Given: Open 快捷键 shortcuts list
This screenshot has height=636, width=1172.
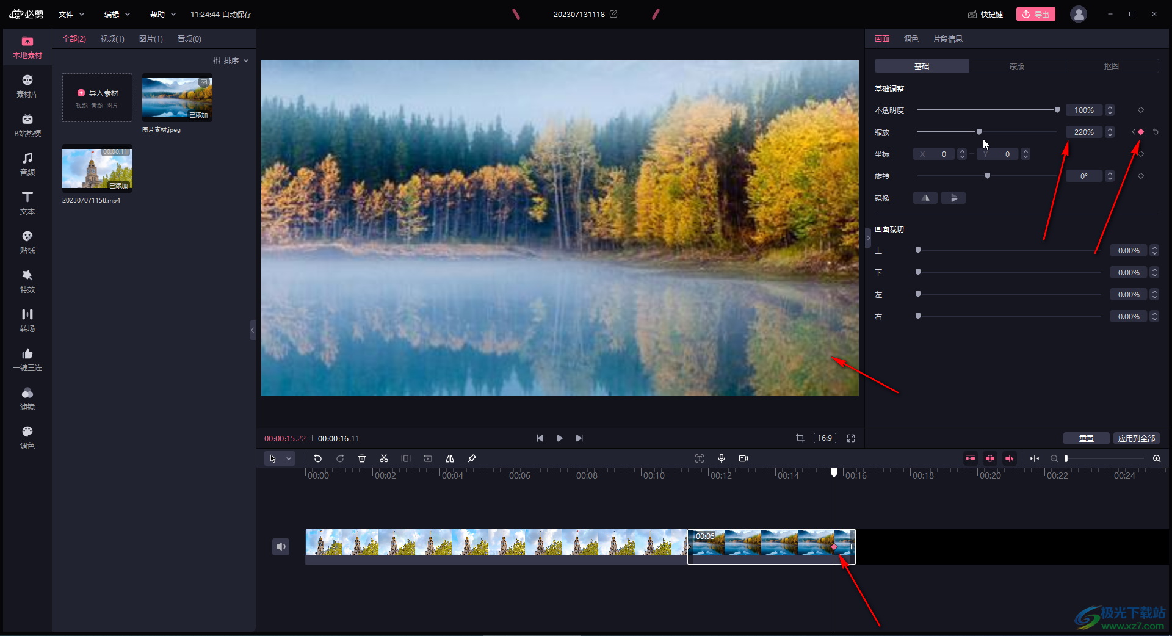Looking at the screenshot, I should pyautogui.click(x=986, y=14).
